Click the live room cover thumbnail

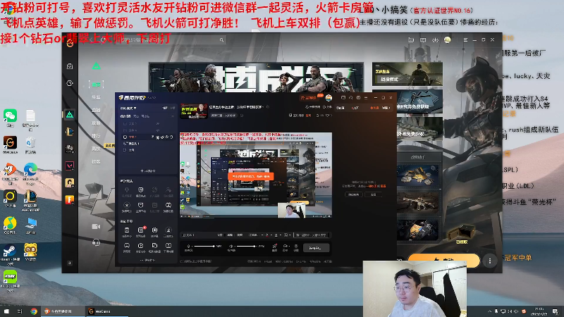click(x=193, y=111)
